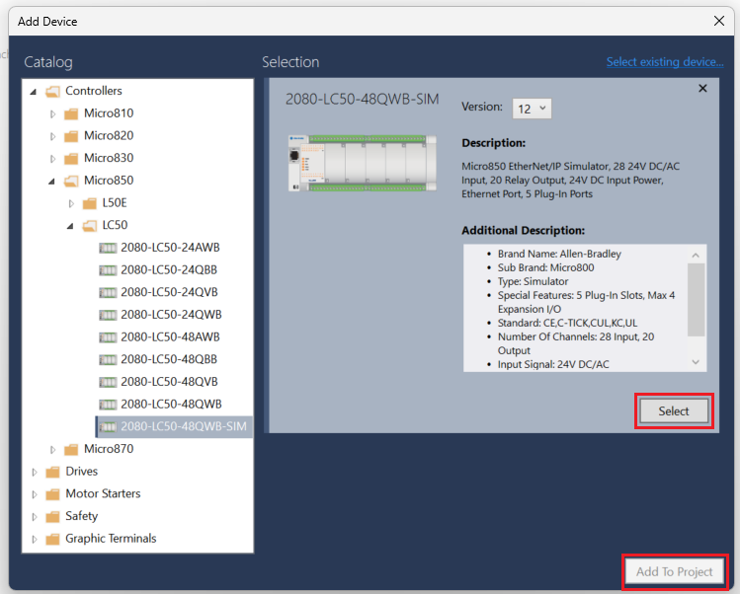The width and height of the screenshot is (740, 594).
Task: Click the Add To Project button
Action: point(675,572)
